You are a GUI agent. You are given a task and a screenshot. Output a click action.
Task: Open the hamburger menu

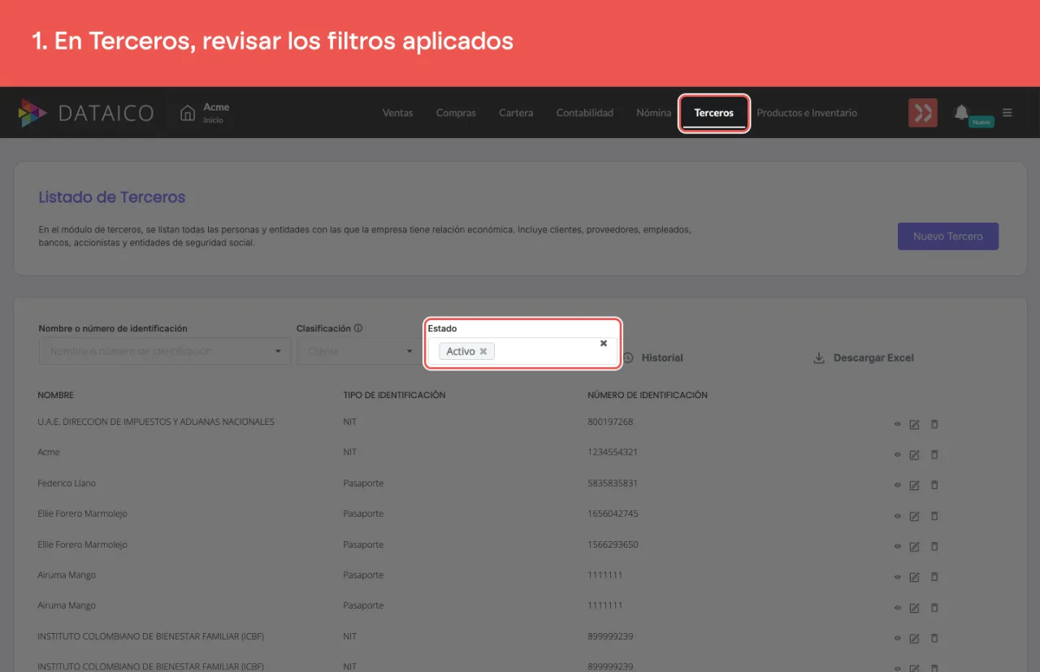(1007, 113)
